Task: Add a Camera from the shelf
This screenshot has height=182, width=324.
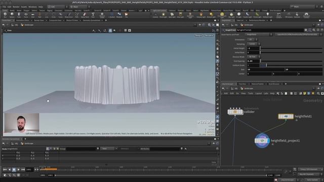Action: tap(155, 15)
